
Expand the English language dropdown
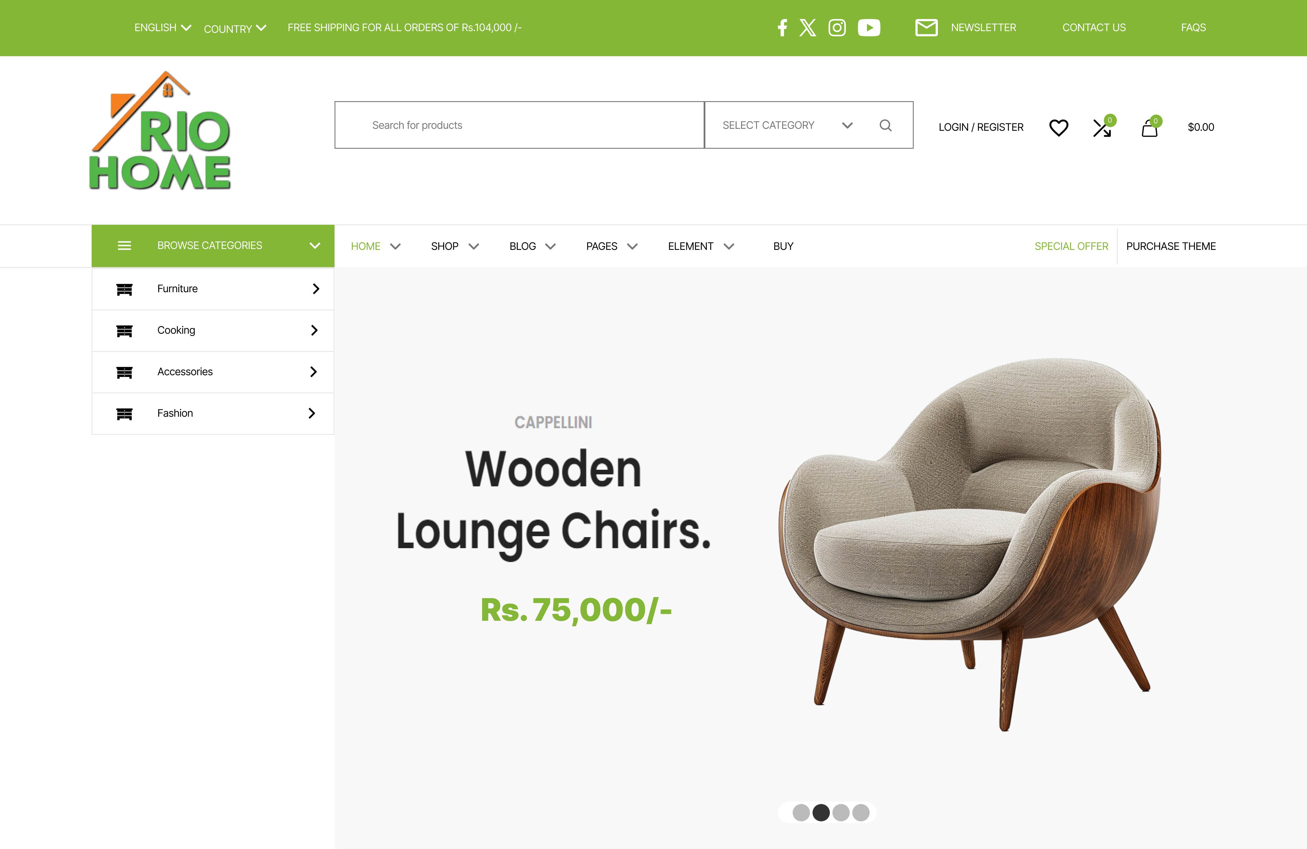163,27
